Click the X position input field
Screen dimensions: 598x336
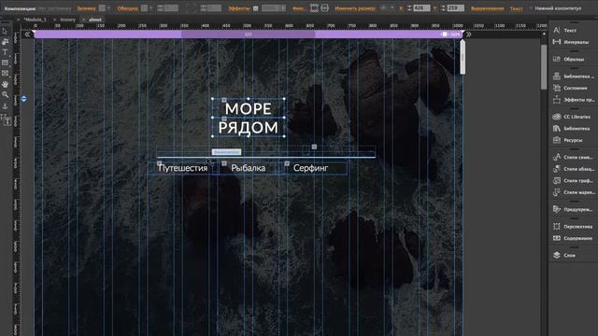pyautogui.click(x=421, y=8)
